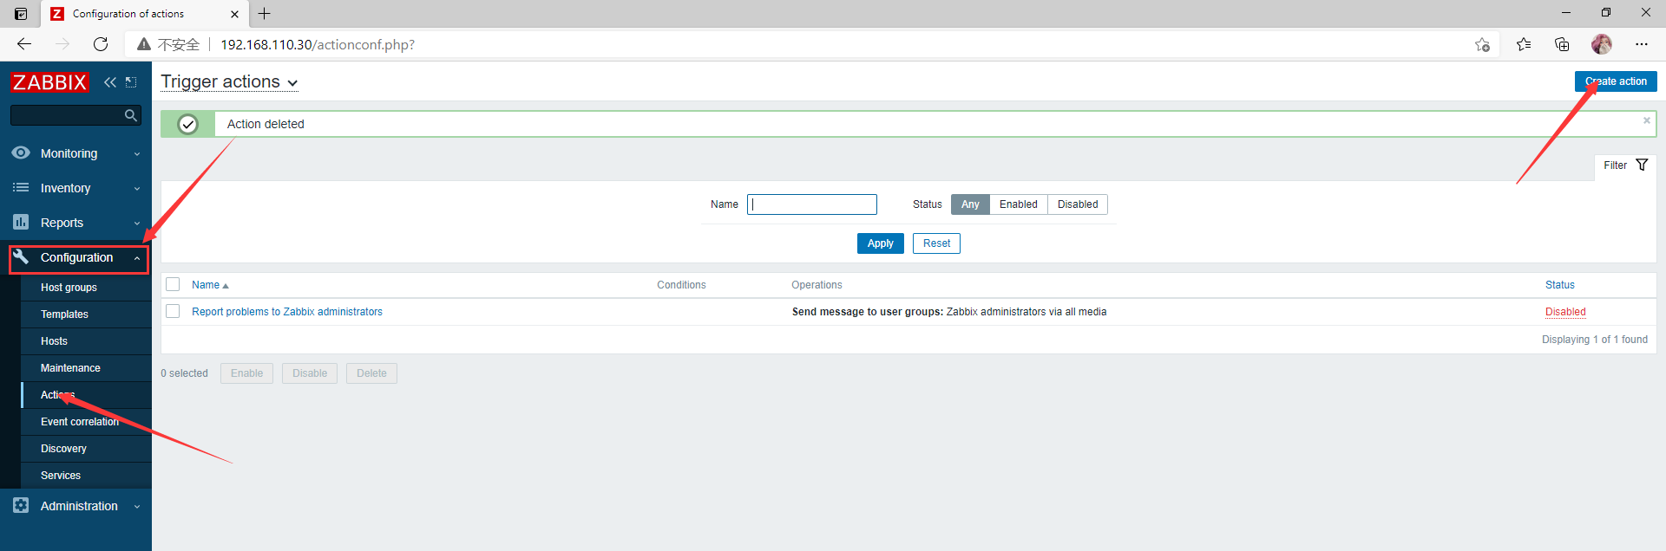This screenshot has width=1666, height=551.
Task: Set status filter to Enabled
Action: click(1018, 204)
